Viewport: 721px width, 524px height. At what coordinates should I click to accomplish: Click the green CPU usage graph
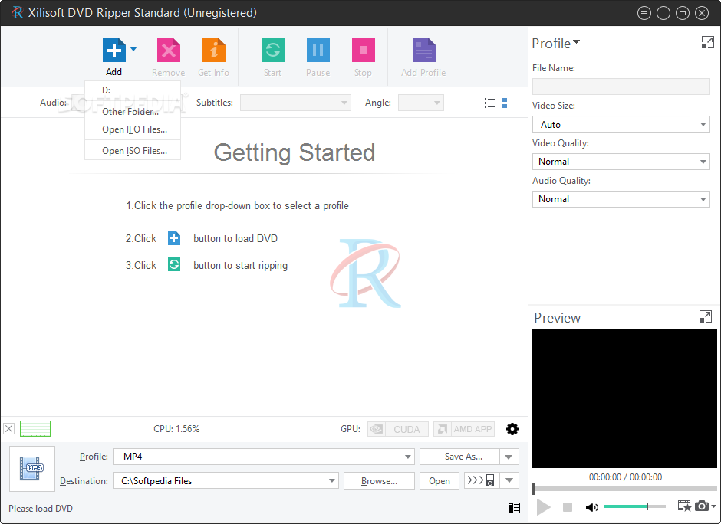(35, 428)
